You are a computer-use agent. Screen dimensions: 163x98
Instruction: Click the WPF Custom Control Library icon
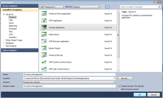[x=44, y=62]
